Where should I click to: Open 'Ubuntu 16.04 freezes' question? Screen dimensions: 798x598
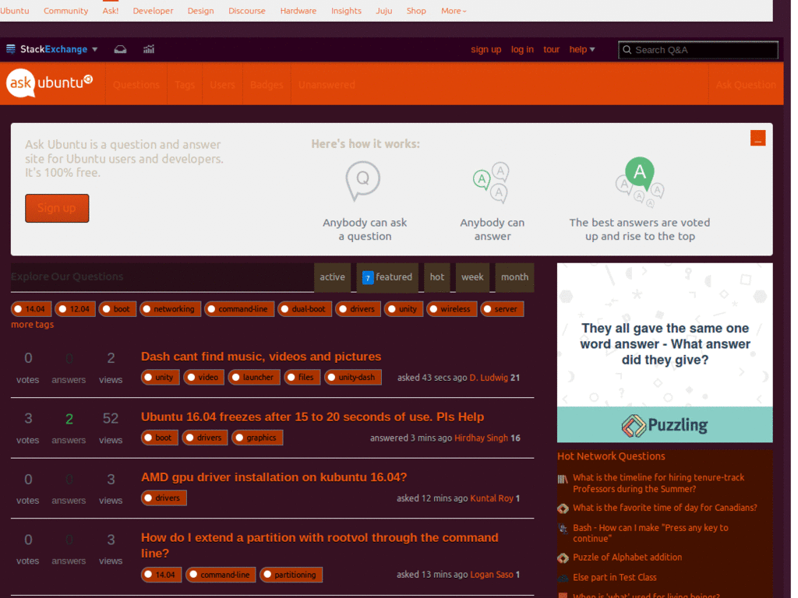click(x=312, y=417)
